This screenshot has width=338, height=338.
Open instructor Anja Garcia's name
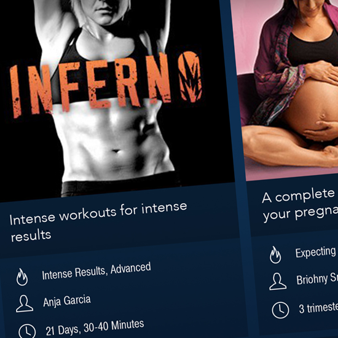point(67,301)
